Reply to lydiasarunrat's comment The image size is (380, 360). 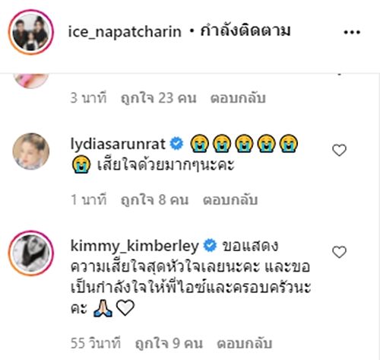(230, 200)
